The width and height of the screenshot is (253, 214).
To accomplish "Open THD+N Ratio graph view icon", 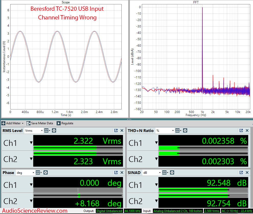I will coord(178,130).
